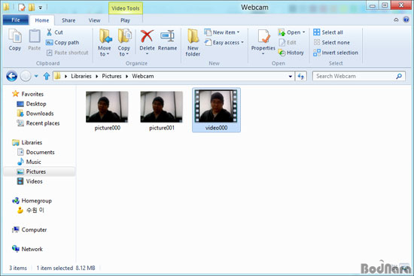
Task: Create a New folder from the ribbon
Action: click(193, 42)
